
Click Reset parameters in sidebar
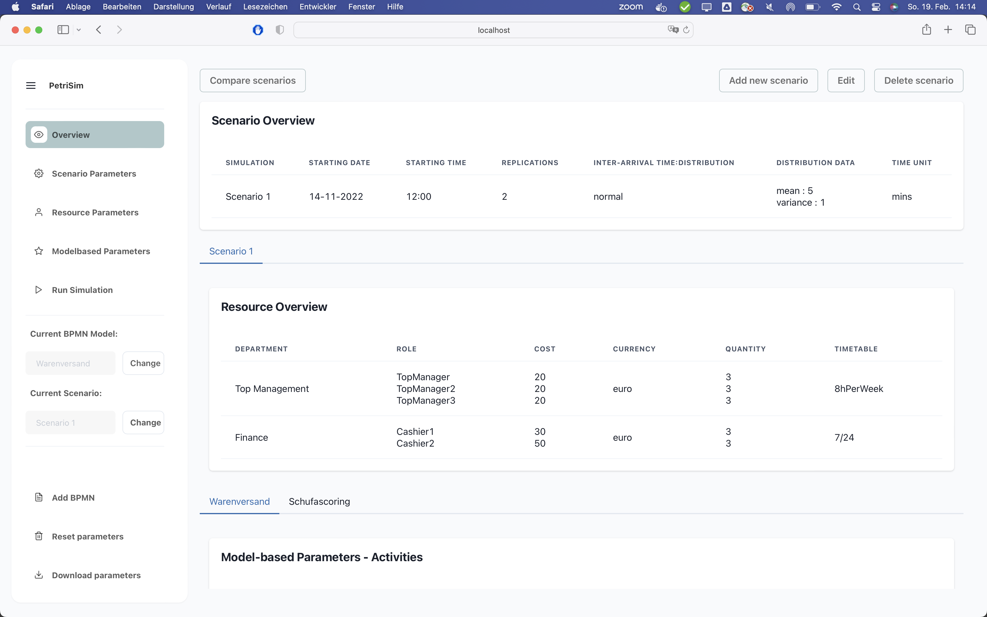95,536
